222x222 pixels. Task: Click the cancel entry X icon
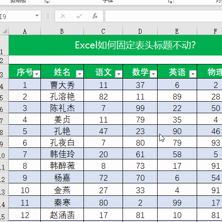point(63,16)
